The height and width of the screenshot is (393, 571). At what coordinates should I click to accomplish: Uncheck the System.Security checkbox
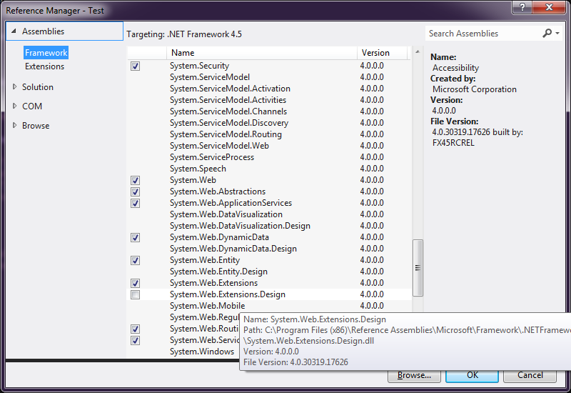(x=135, y=66)
